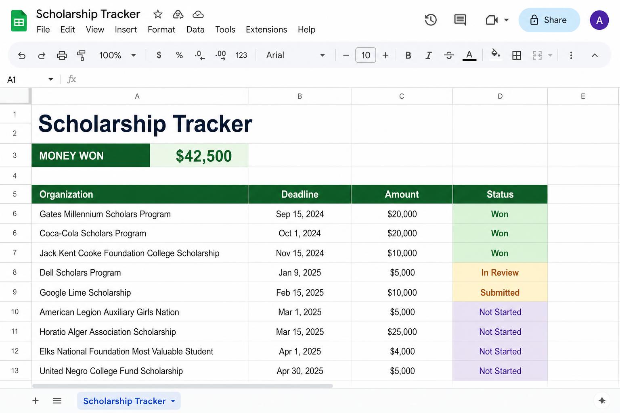The width and height of the screenshot is (620, 413).
Task: Start a video call with camera icon
Action: [x=491, y=20]
